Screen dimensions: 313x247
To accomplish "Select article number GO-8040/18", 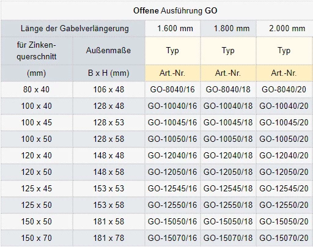I will click(228, 89).
